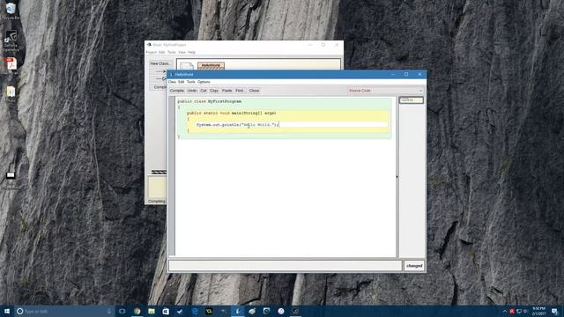The height and width of the screenshot is (317, 564).
Task: Click the BlueJ icon on the taskbar
Action: tap(238, 311)
